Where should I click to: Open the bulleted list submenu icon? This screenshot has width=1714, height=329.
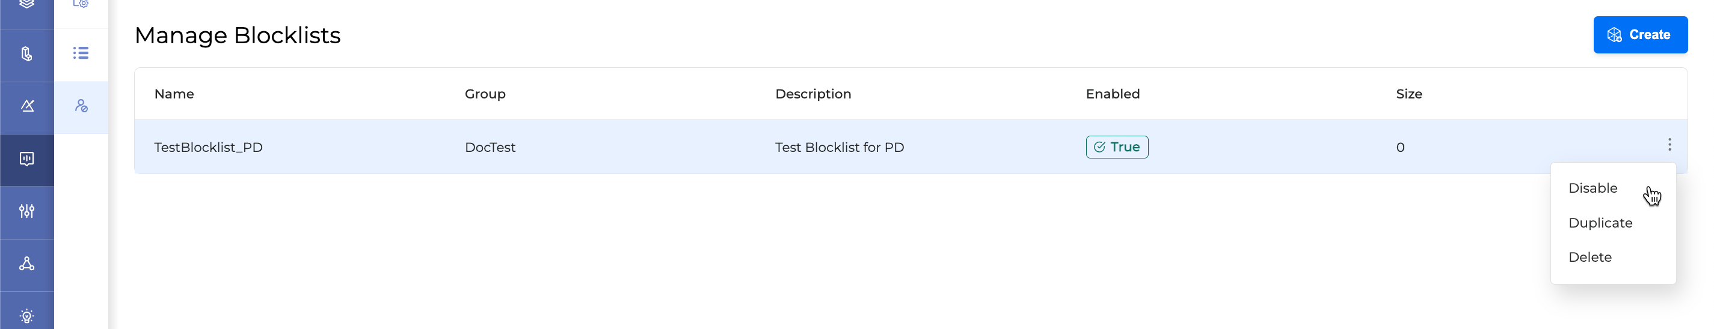81,53
